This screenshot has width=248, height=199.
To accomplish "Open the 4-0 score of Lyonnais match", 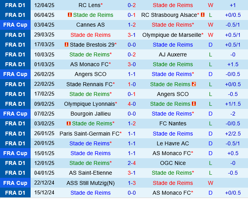I will click(x=132, y=104).
